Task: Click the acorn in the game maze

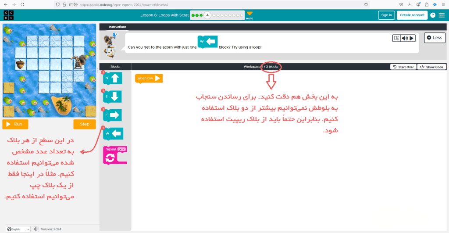Action: 20,64
